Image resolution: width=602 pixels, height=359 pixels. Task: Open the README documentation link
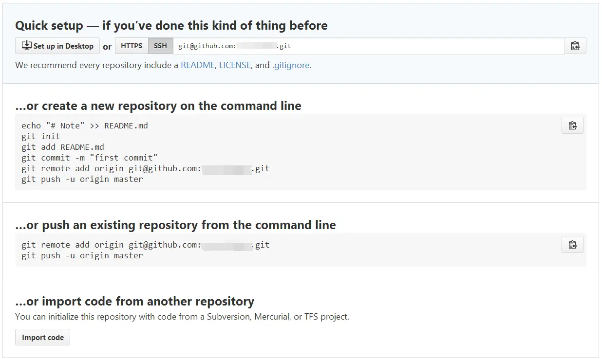(197, 65)
